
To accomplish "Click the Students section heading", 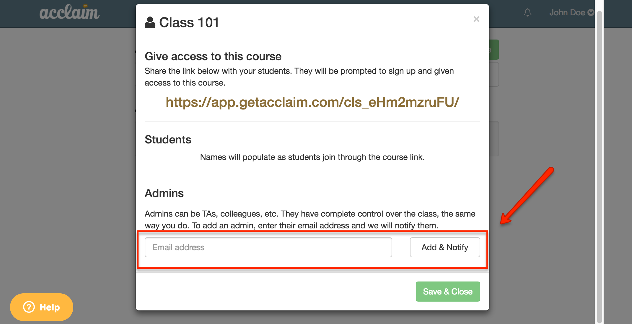I will (x=168, y=140).
